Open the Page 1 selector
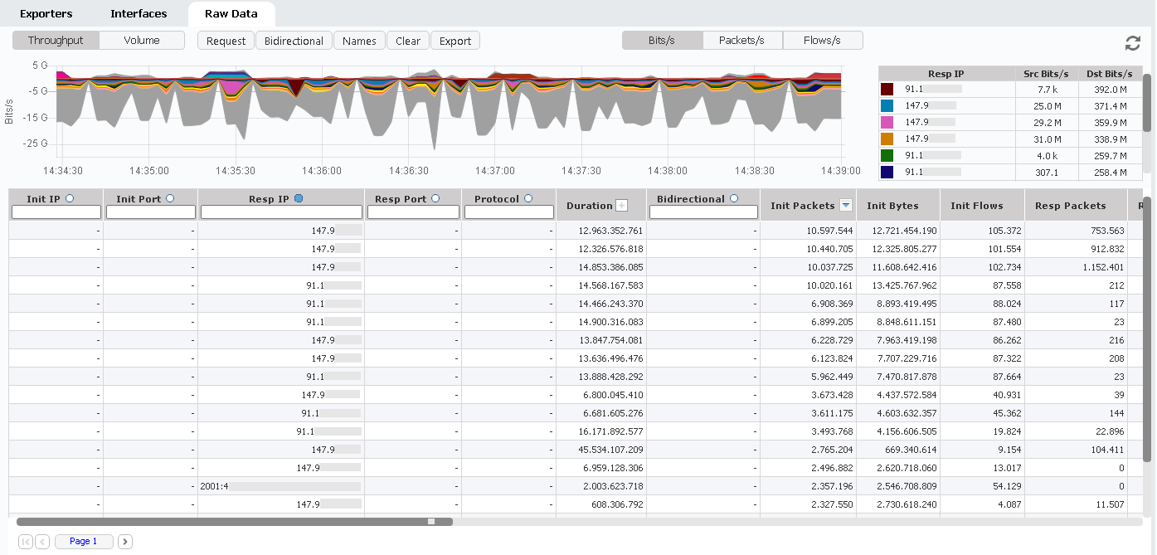 click(84, 542)
